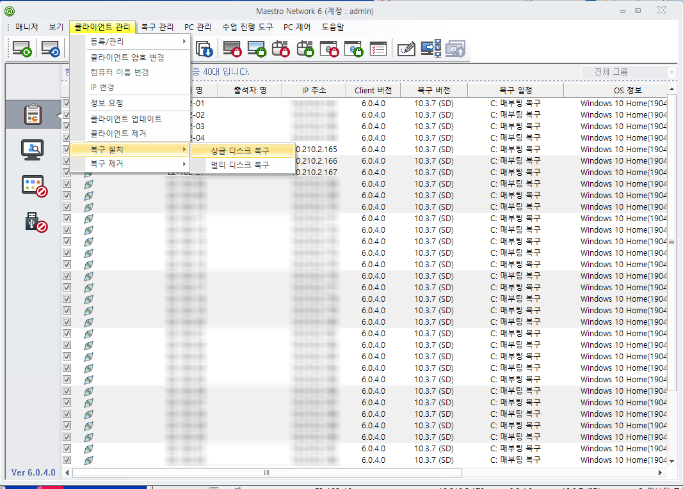Toggle checkbox of row ending in -04
Viewport: 683px width, 489px height.
(x=67, y=138)
